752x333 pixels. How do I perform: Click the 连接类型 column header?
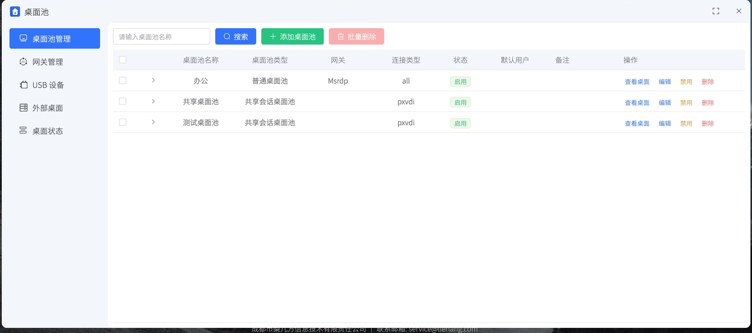pos(406,60)
